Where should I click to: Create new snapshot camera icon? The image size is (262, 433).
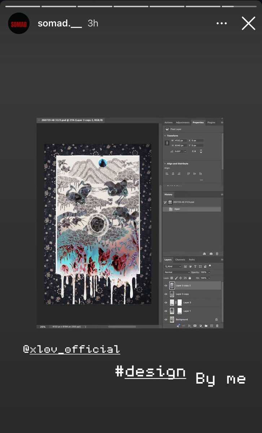tap(211, 254)
